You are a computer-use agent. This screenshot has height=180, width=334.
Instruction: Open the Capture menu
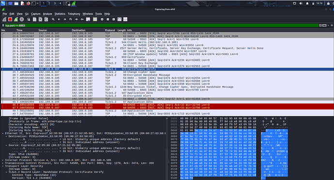tap(35, 14)
